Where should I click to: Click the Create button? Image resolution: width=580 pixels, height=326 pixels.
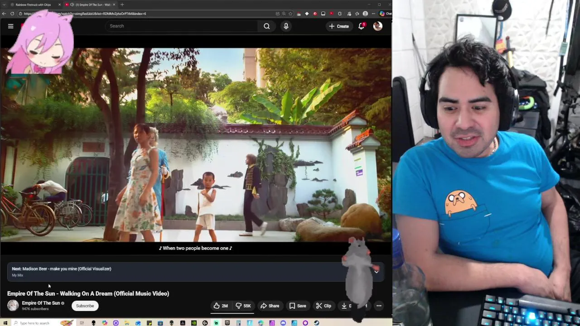(339, 26)
